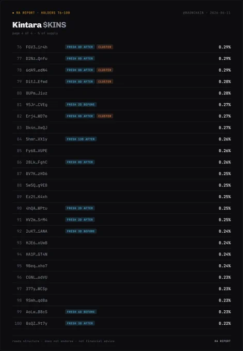The height and width of the screenshot is (351, 243).
Task: Click the FRESH 2D BEFORE tag on 95Jr…CVEg
Action: coord(81,105)
